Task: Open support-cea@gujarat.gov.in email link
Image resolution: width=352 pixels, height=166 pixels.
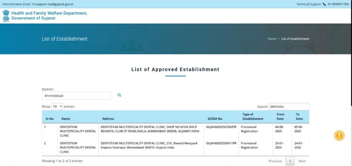Action: (x=54, y=4)
